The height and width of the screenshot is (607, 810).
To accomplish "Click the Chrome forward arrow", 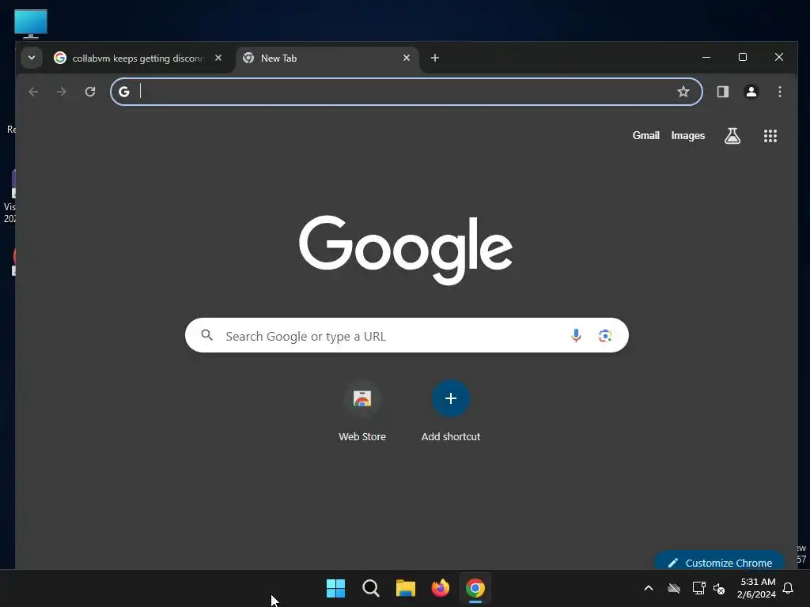I will 62,92.
